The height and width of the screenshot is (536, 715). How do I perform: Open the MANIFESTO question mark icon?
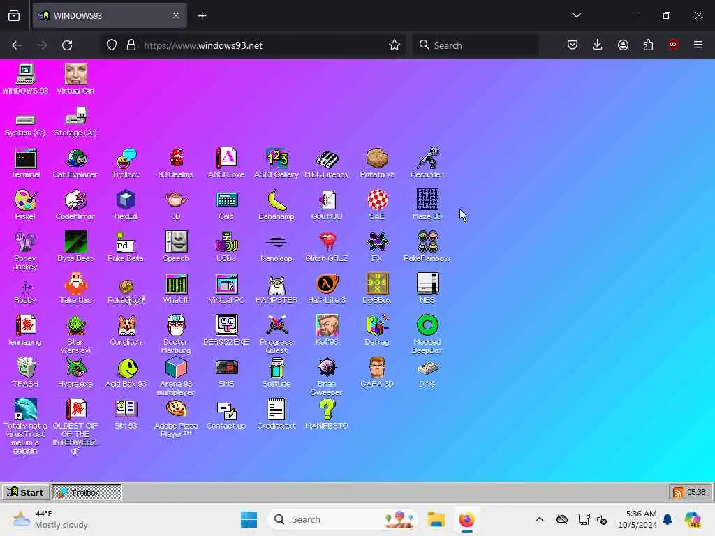[x=327, y=415]
